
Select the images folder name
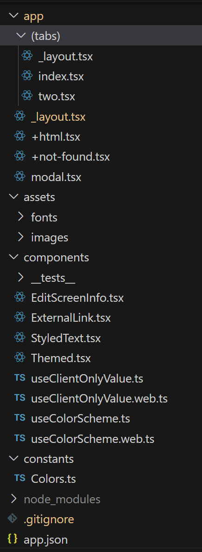pos(50,238)
